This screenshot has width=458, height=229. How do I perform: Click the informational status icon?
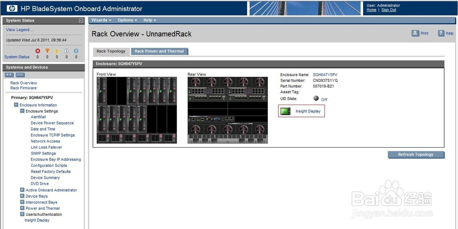coord(66,51)
